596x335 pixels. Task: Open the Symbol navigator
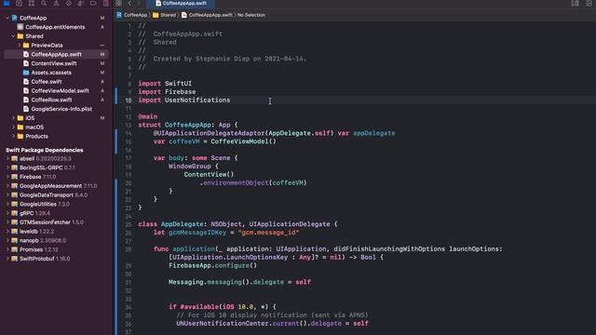click(x=31, y=3)
